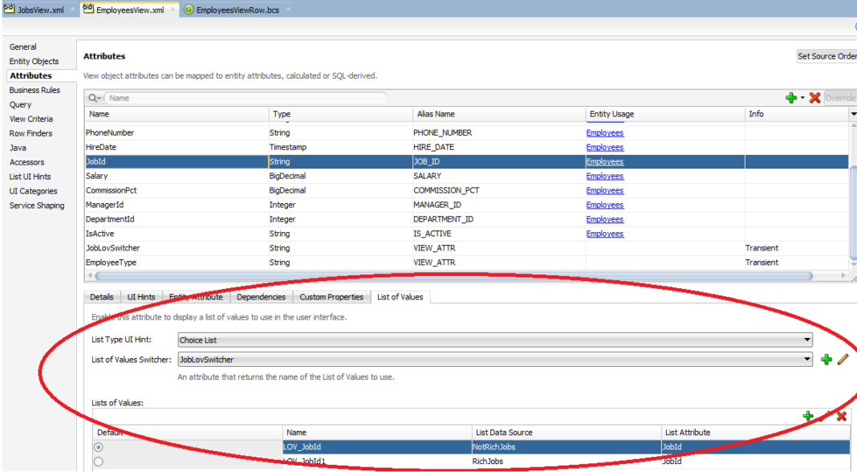This screenshot has width=857, height=472.
Task: Select the LOV_JobId default radio button
Action: (x=97, y=446)
